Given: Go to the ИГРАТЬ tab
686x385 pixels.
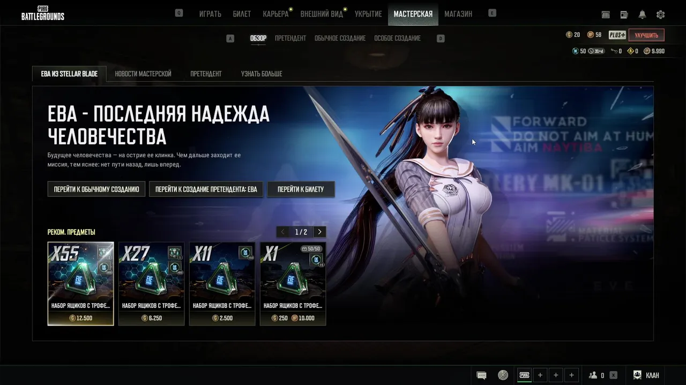Looking at the screenshot, I should tap(210, 14).
